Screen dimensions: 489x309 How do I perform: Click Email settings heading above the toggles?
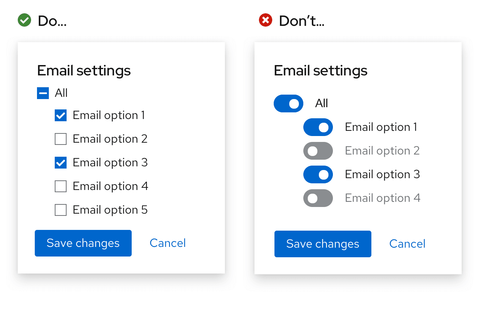(321, 71)
